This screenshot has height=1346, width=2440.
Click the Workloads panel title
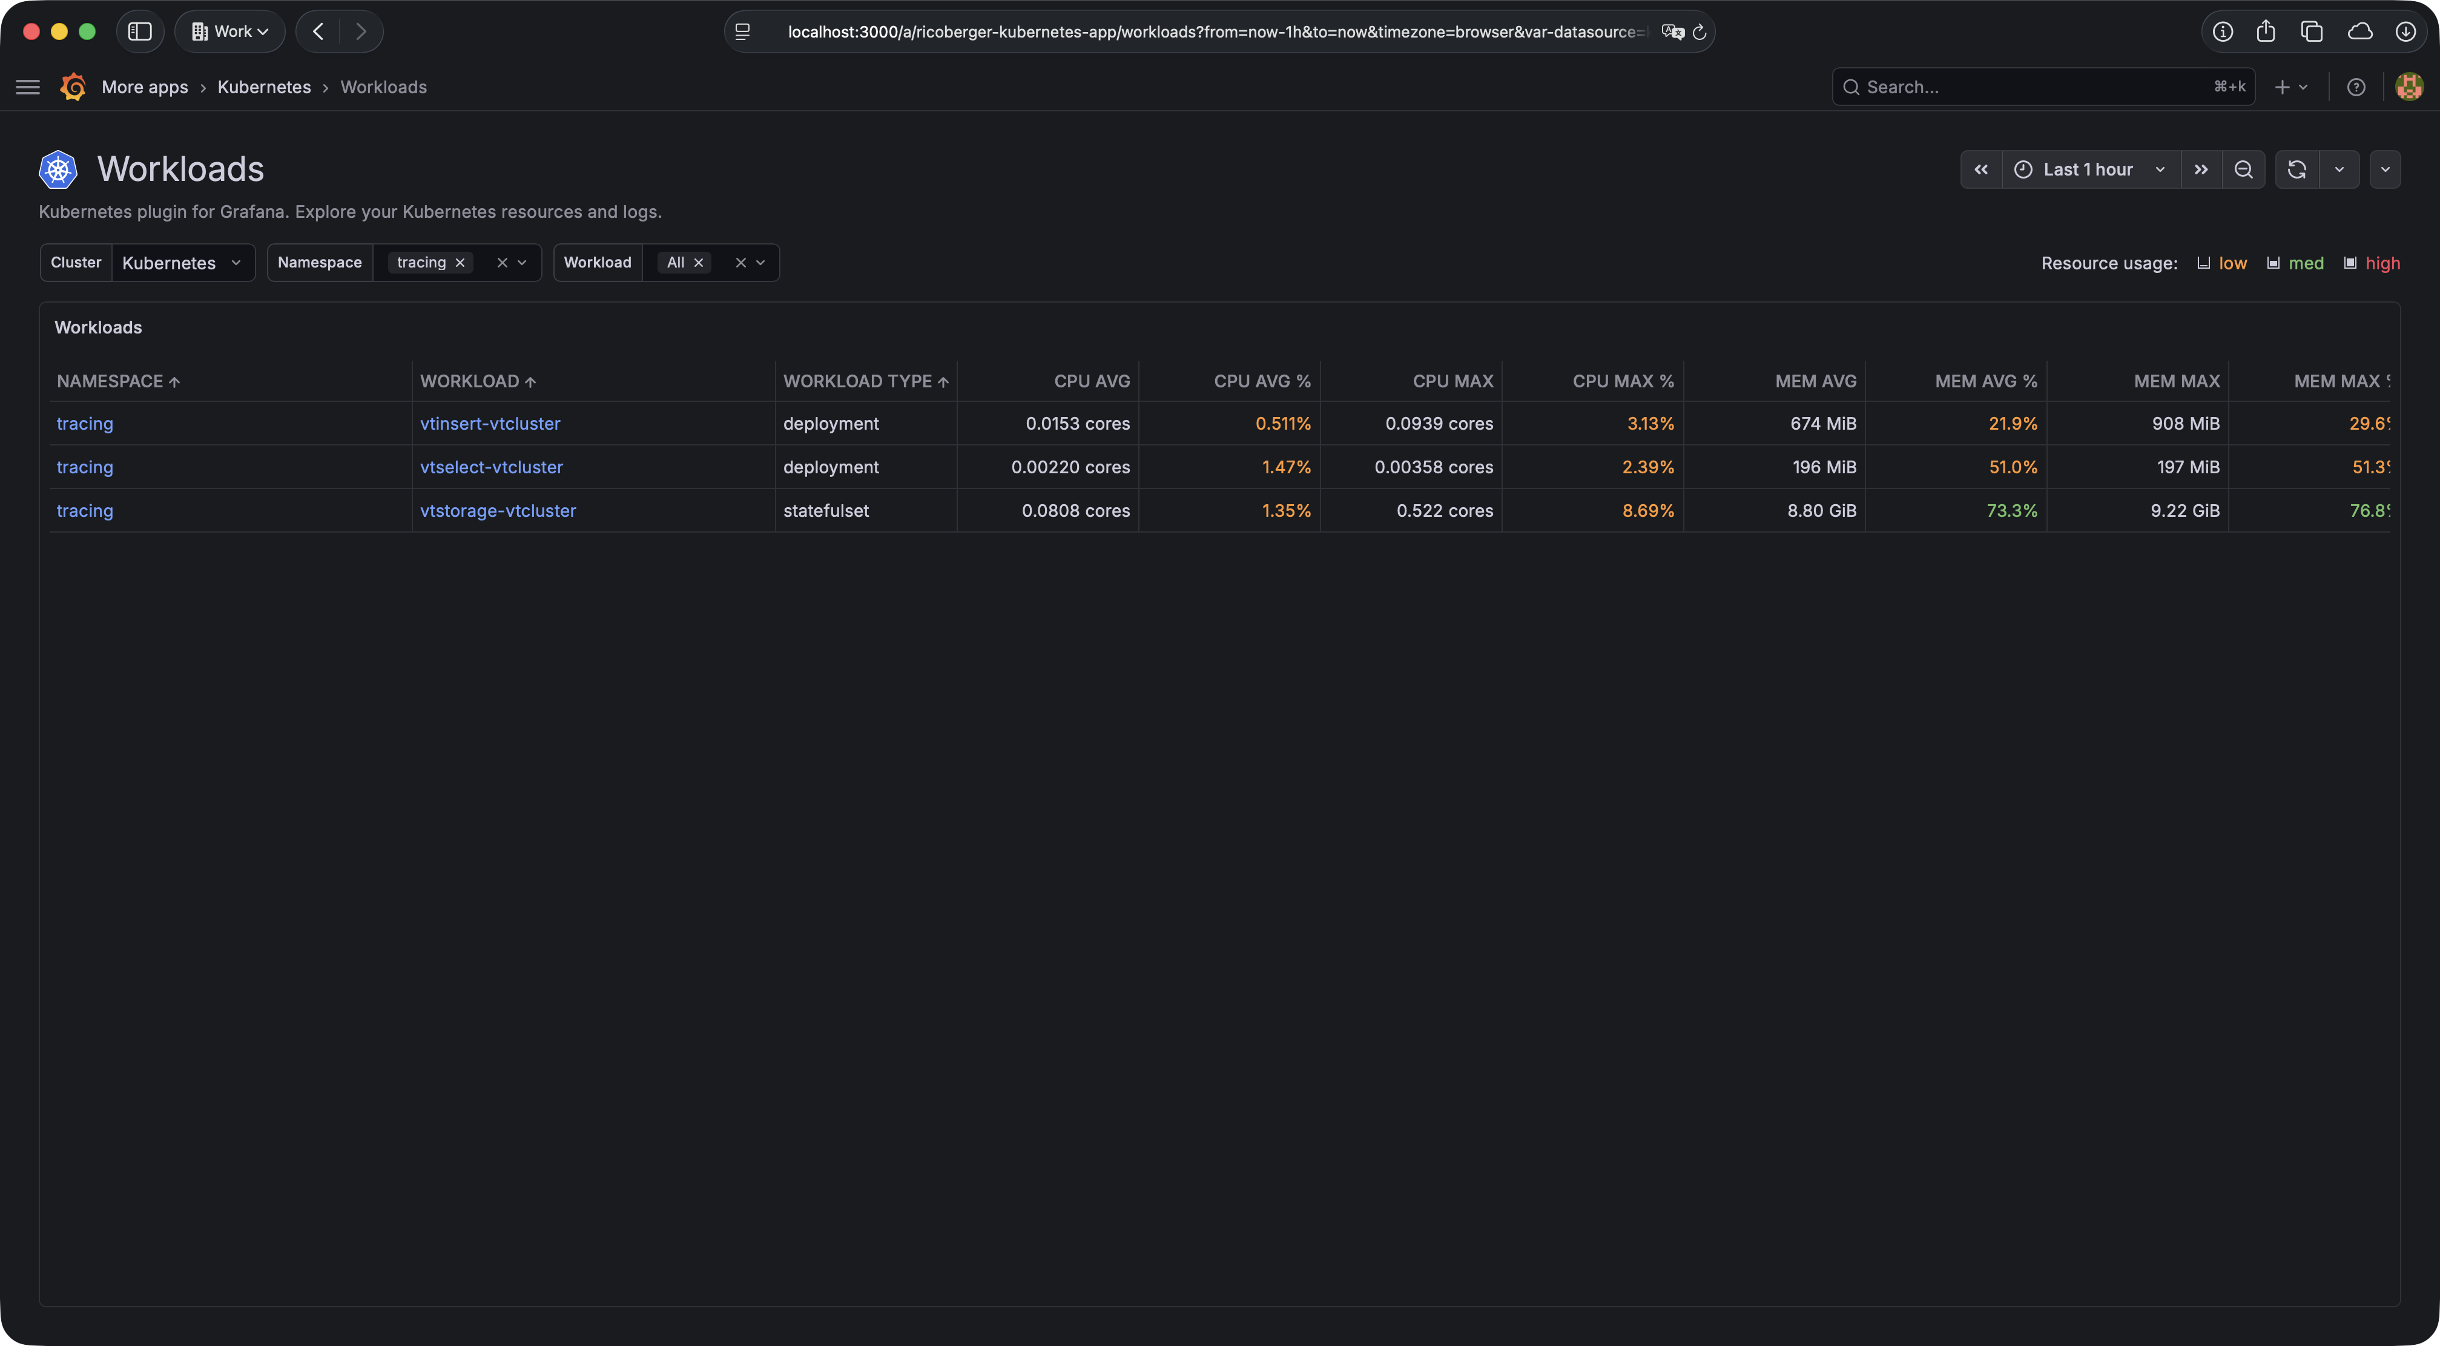point(99,327)
